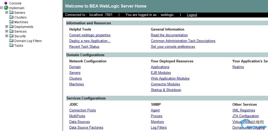Click the General Information heading

[x=168, y=29]
